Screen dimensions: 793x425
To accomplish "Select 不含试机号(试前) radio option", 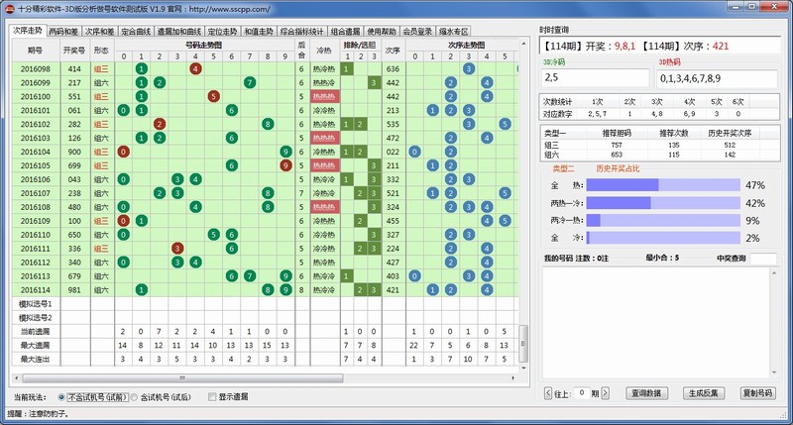I will (62, 396).
